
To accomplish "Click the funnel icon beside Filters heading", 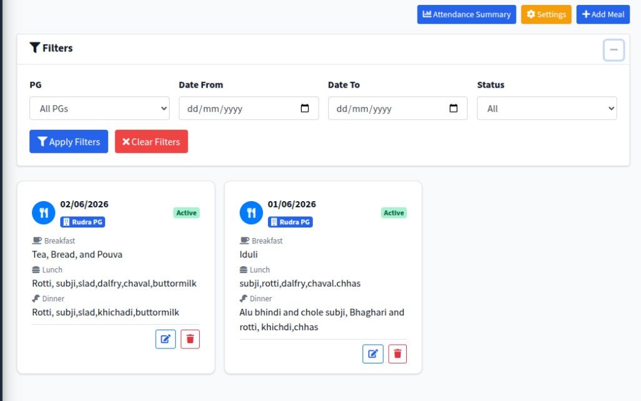I will (x=35, y=48).
